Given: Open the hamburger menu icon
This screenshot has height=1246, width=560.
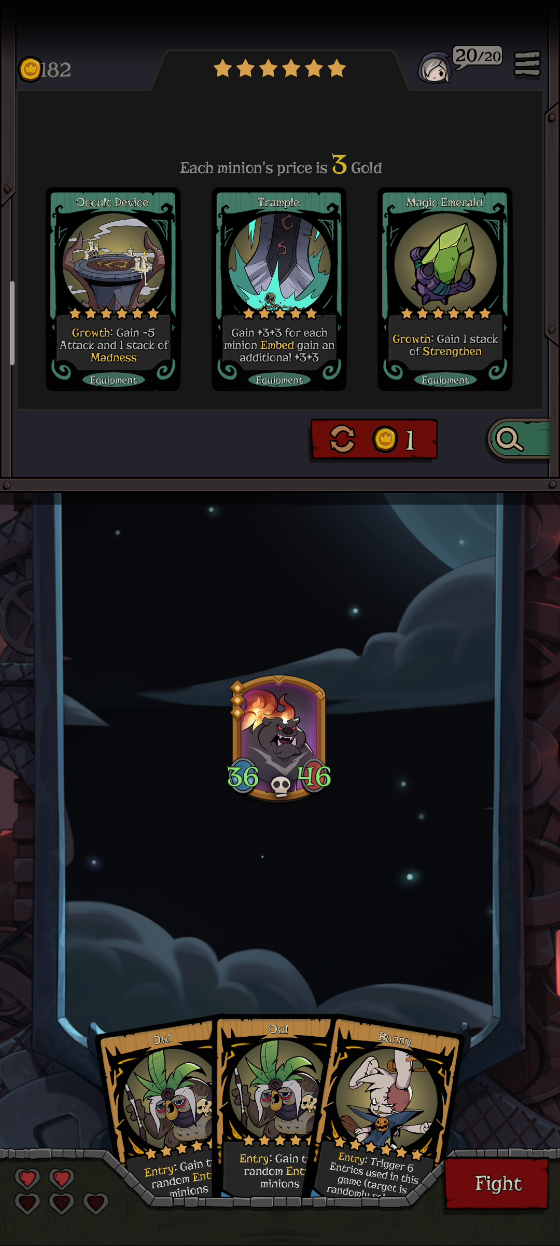Looking at the screenshot, I should click(x=527, y=64).
